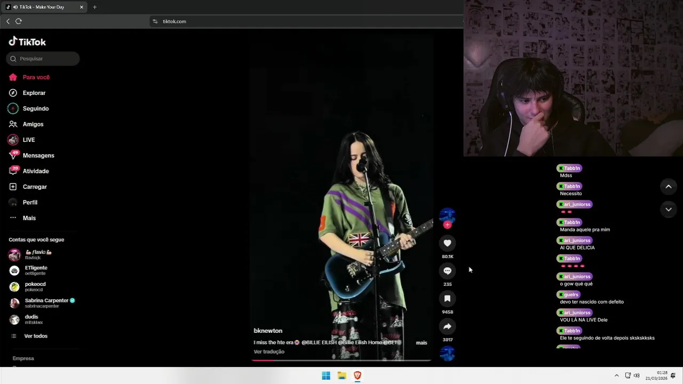Close the TikTok browser tab
The image size is (683, 384).
[x=82, y=7]
